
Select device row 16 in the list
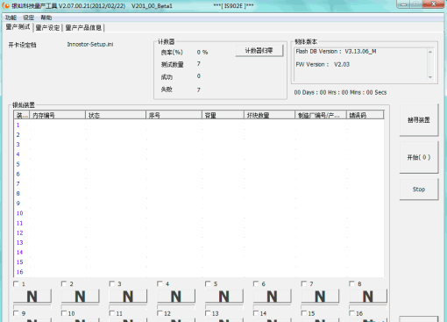pos(199,272)
